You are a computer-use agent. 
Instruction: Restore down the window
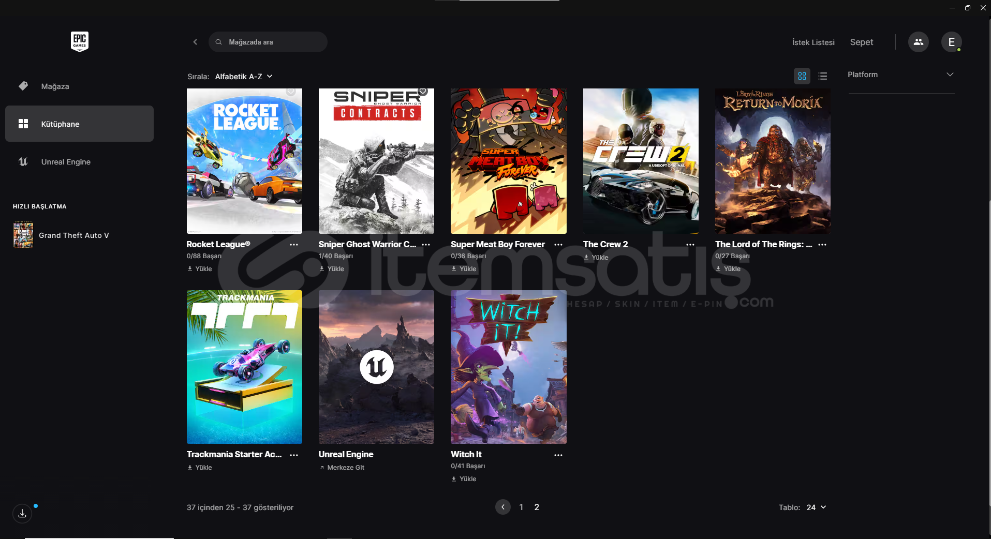click(x=967, y=8)
